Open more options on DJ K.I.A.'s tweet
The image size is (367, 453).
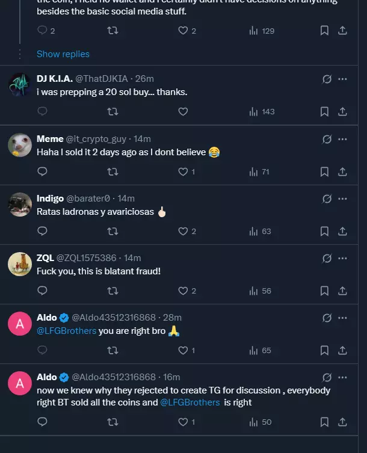click(x=342, y=79)
